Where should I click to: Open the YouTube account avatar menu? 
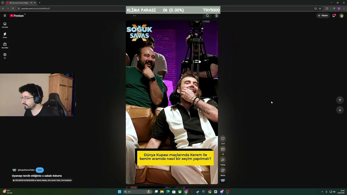click(x=342, y=15)
